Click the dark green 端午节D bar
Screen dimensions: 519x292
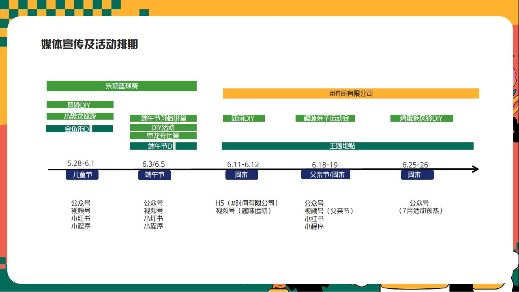tap(163, 146)
